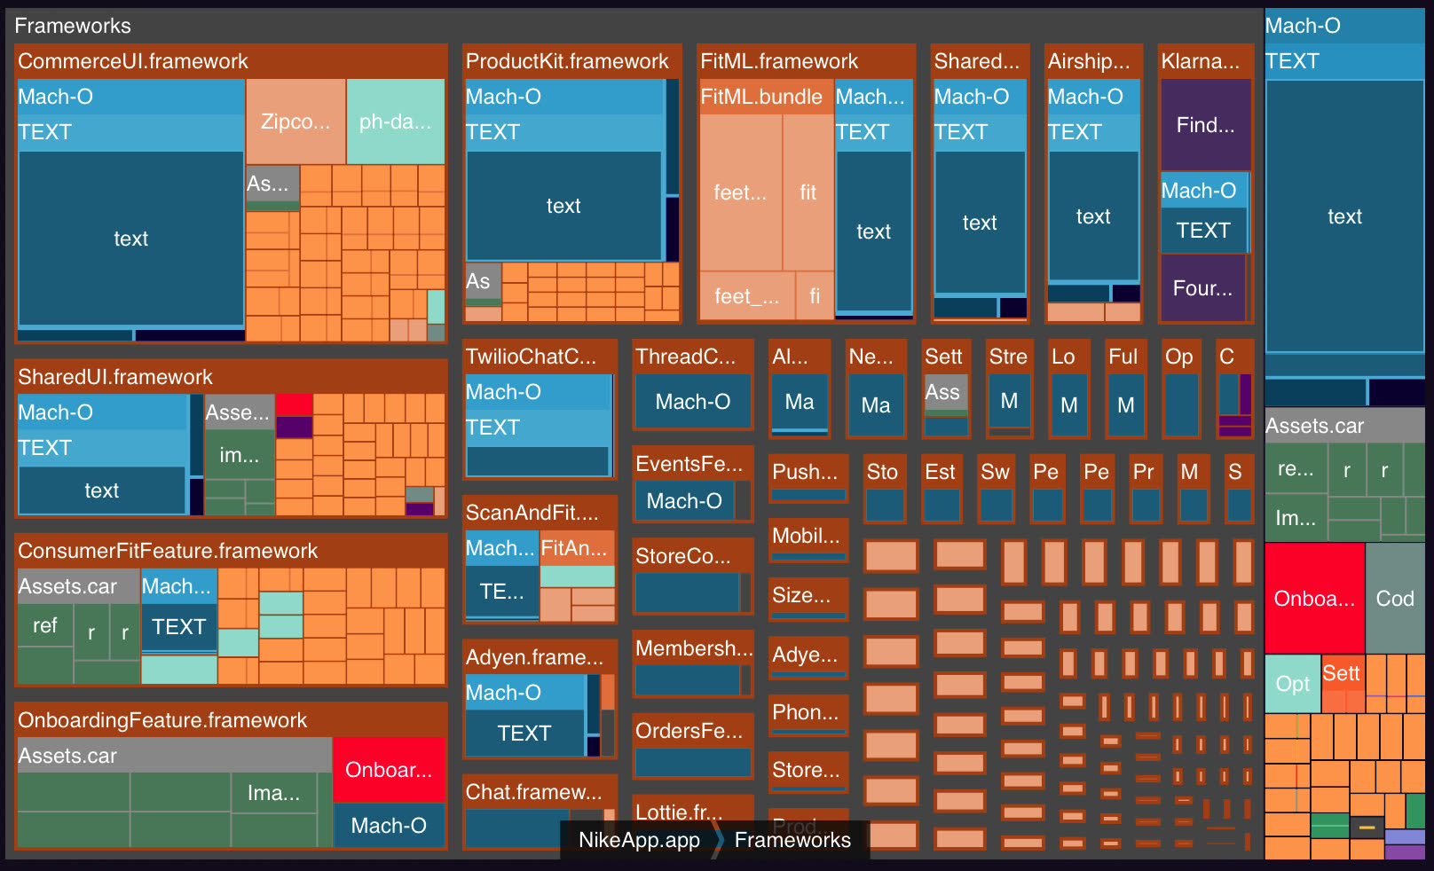The height and width of the screenshot is (871, 1434).
Task: Click the NikeApp.app breadcrumb
Action: point(639,840)
